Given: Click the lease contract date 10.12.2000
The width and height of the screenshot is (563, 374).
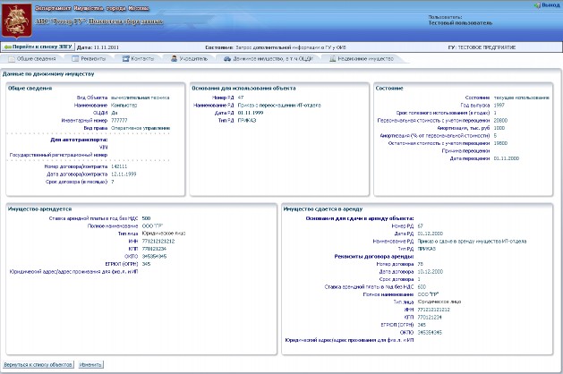Looking at the screenshot, I should [x=431, y=272].
